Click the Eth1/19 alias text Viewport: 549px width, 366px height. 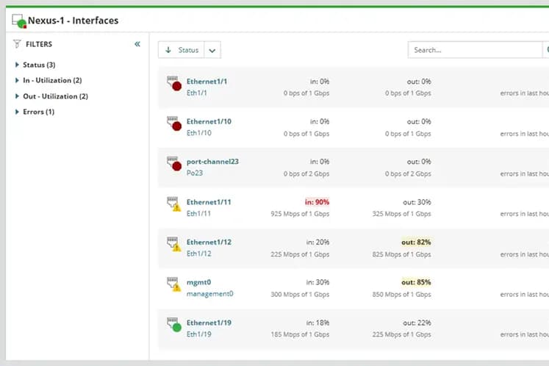pos(199,334)
